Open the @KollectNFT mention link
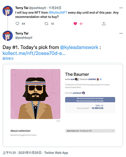The width and height of the screenshot is (126, 157). [58, 13]
